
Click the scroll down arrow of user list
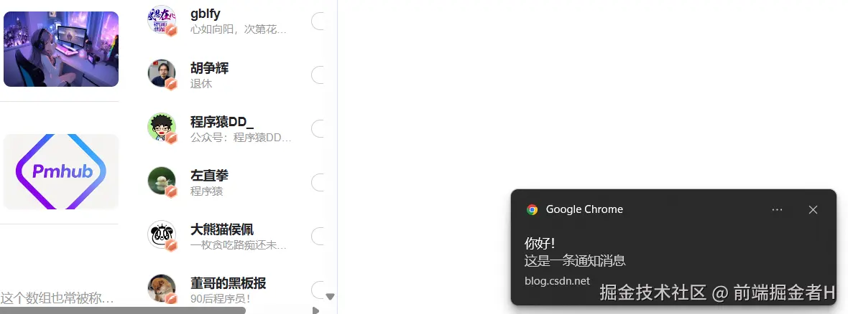click(331, 297)
